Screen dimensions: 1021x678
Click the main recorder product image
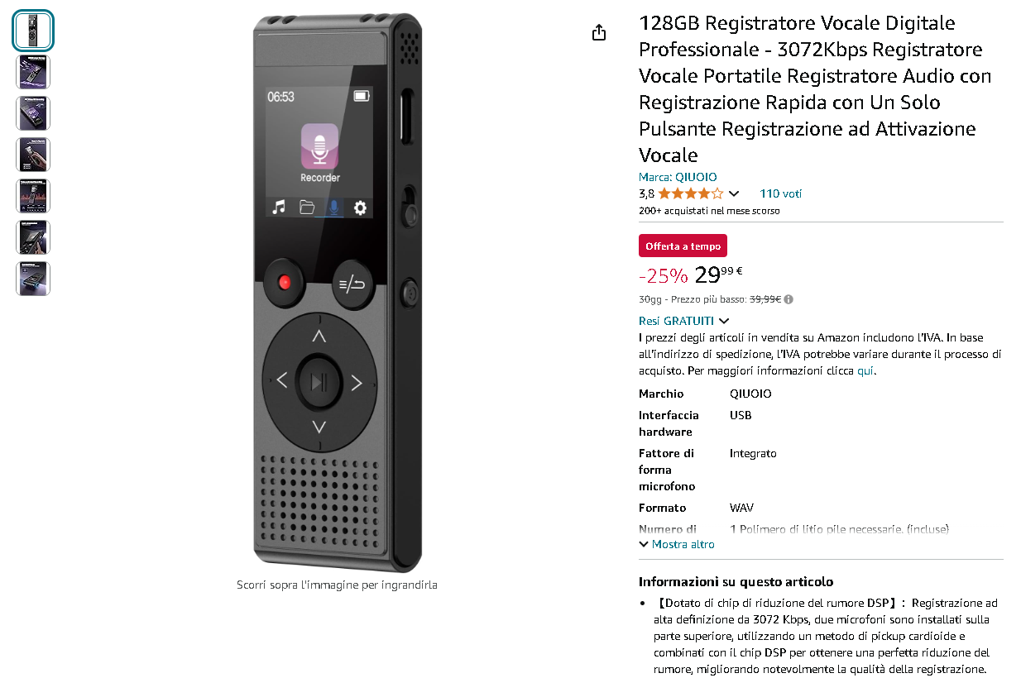point(337,292)
